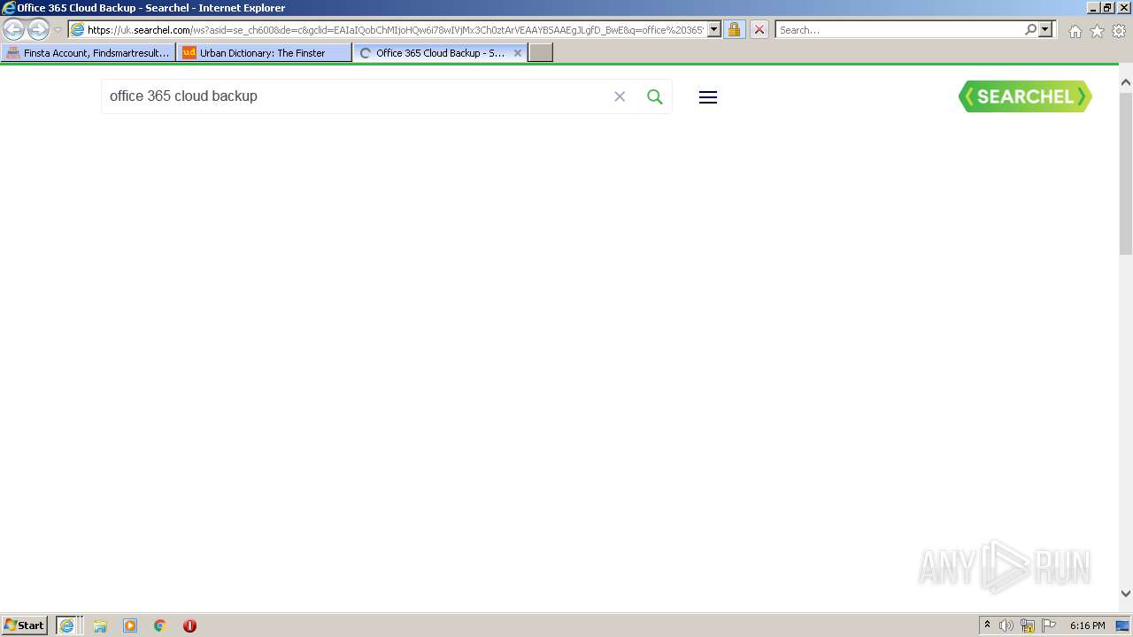The image size is (1133, 637).
Task: Click the scrollbar down arrow
Action: 1126,594
